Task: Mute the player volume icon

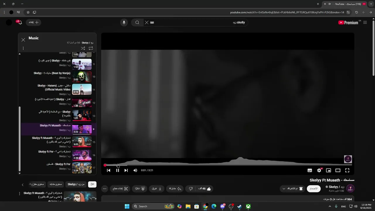Action: (x=135, y=170)
